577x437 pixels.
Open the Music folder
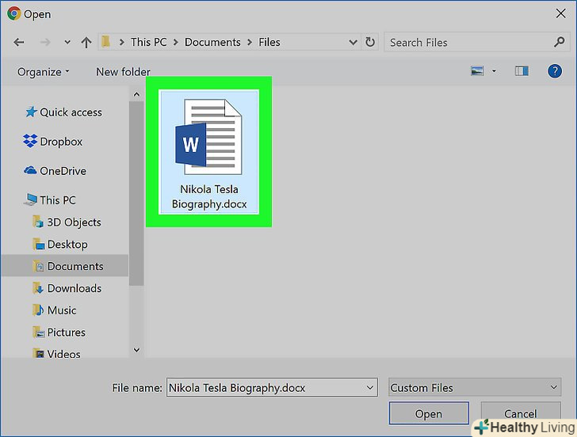click(x=62, y=310)
